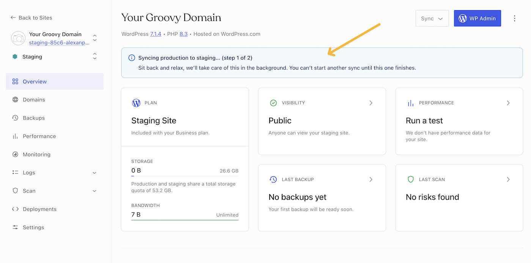Click the Back to Sites link

tap(31, 18)
